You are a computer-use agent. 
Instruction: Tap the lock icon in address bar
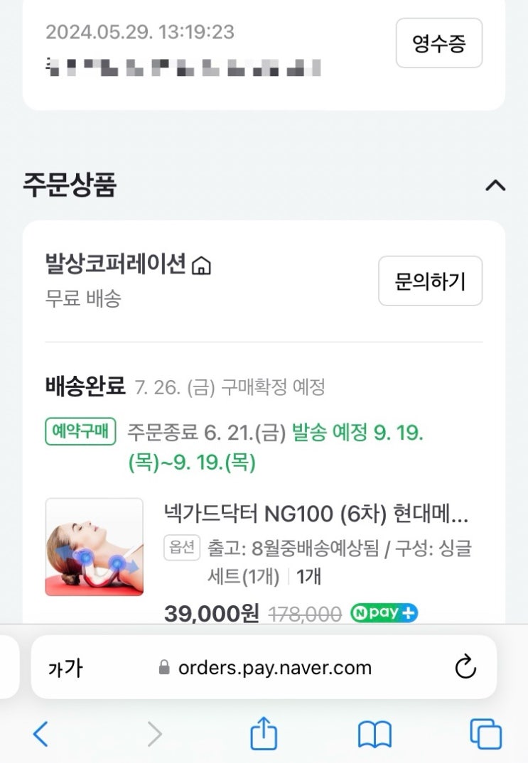tap(164, 667)
